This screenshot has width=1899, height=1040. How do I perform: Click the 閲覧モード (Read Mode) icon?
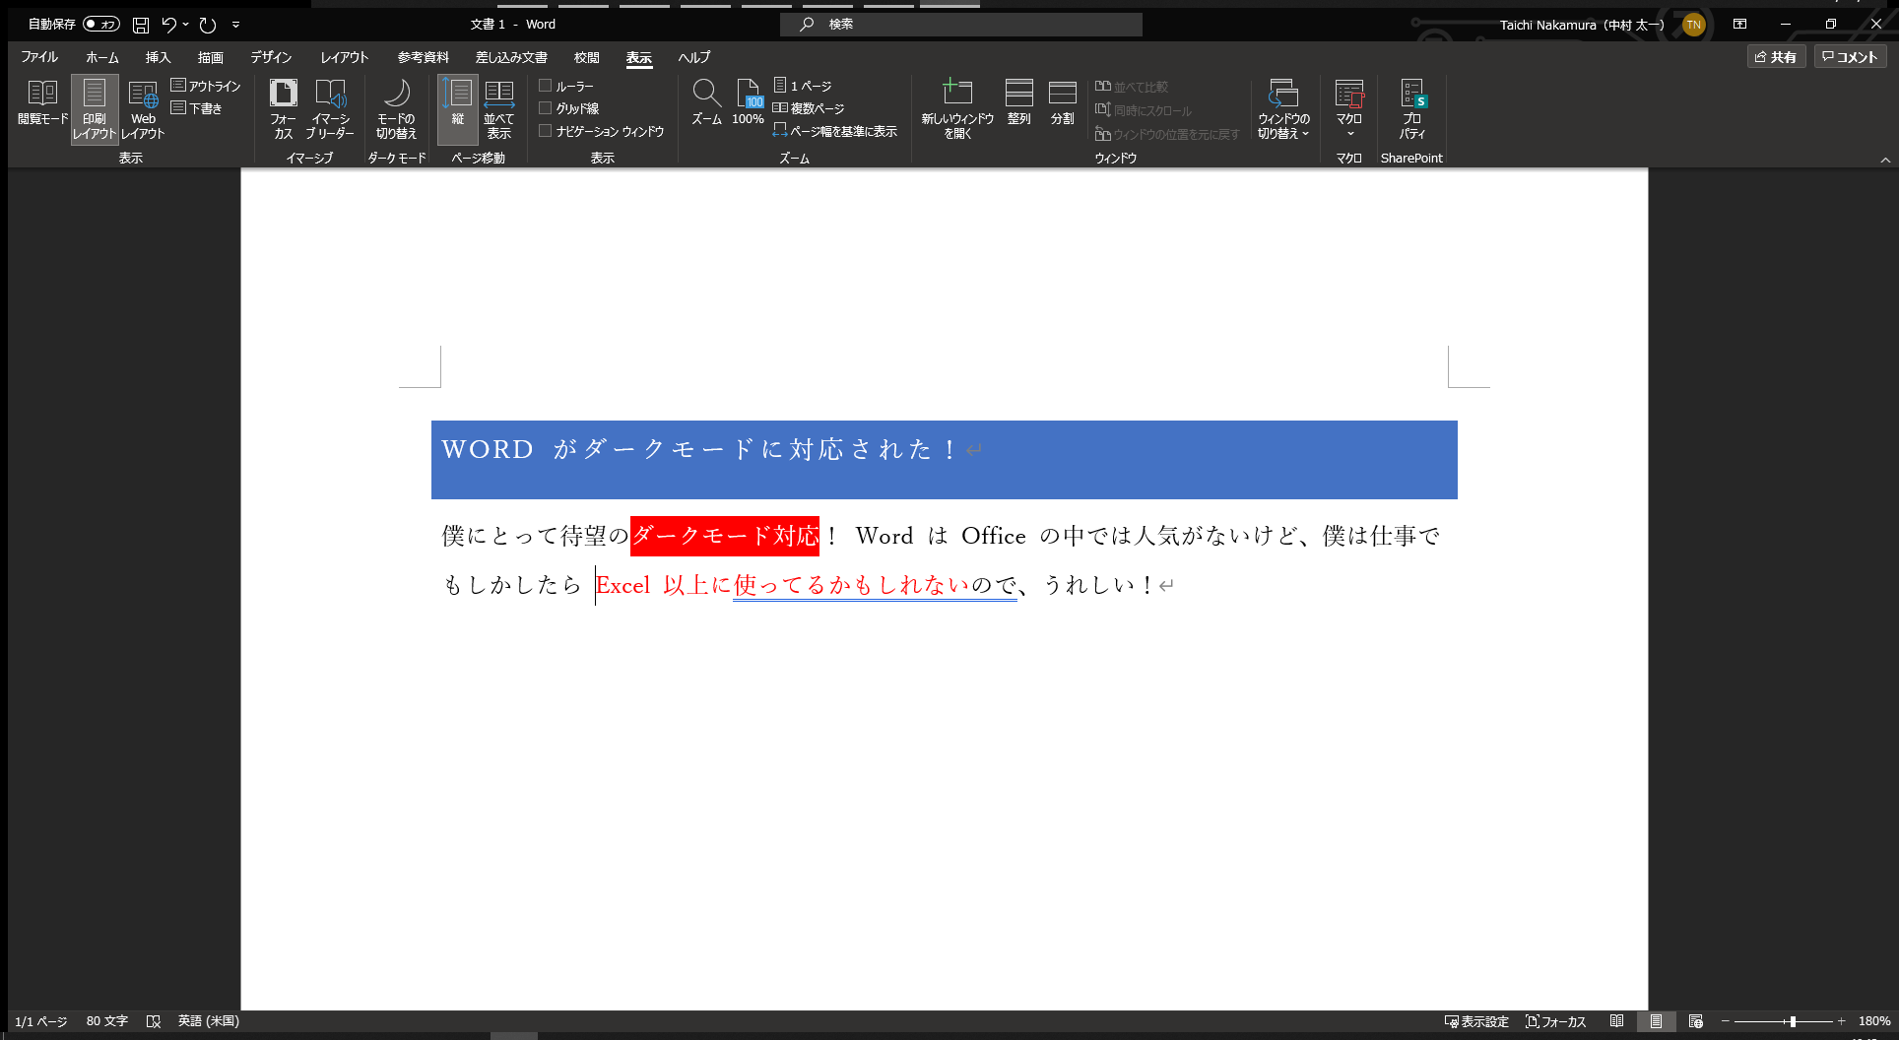coord(42,94)
